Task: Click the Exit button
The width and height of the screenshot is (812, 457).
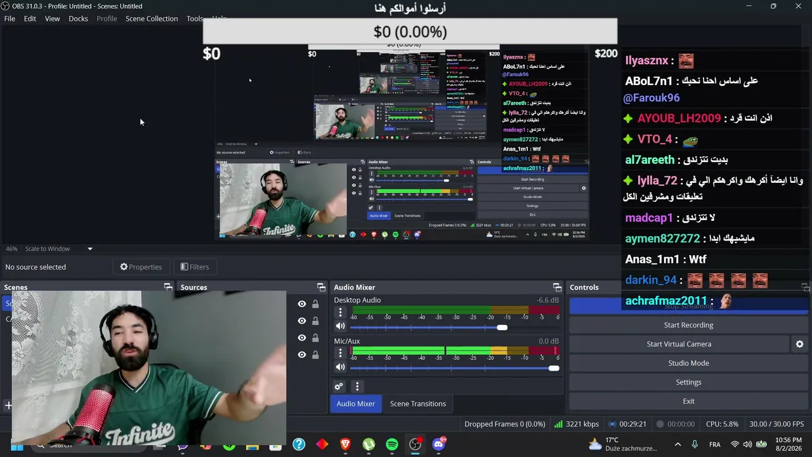Action: (x=688, y=401)
